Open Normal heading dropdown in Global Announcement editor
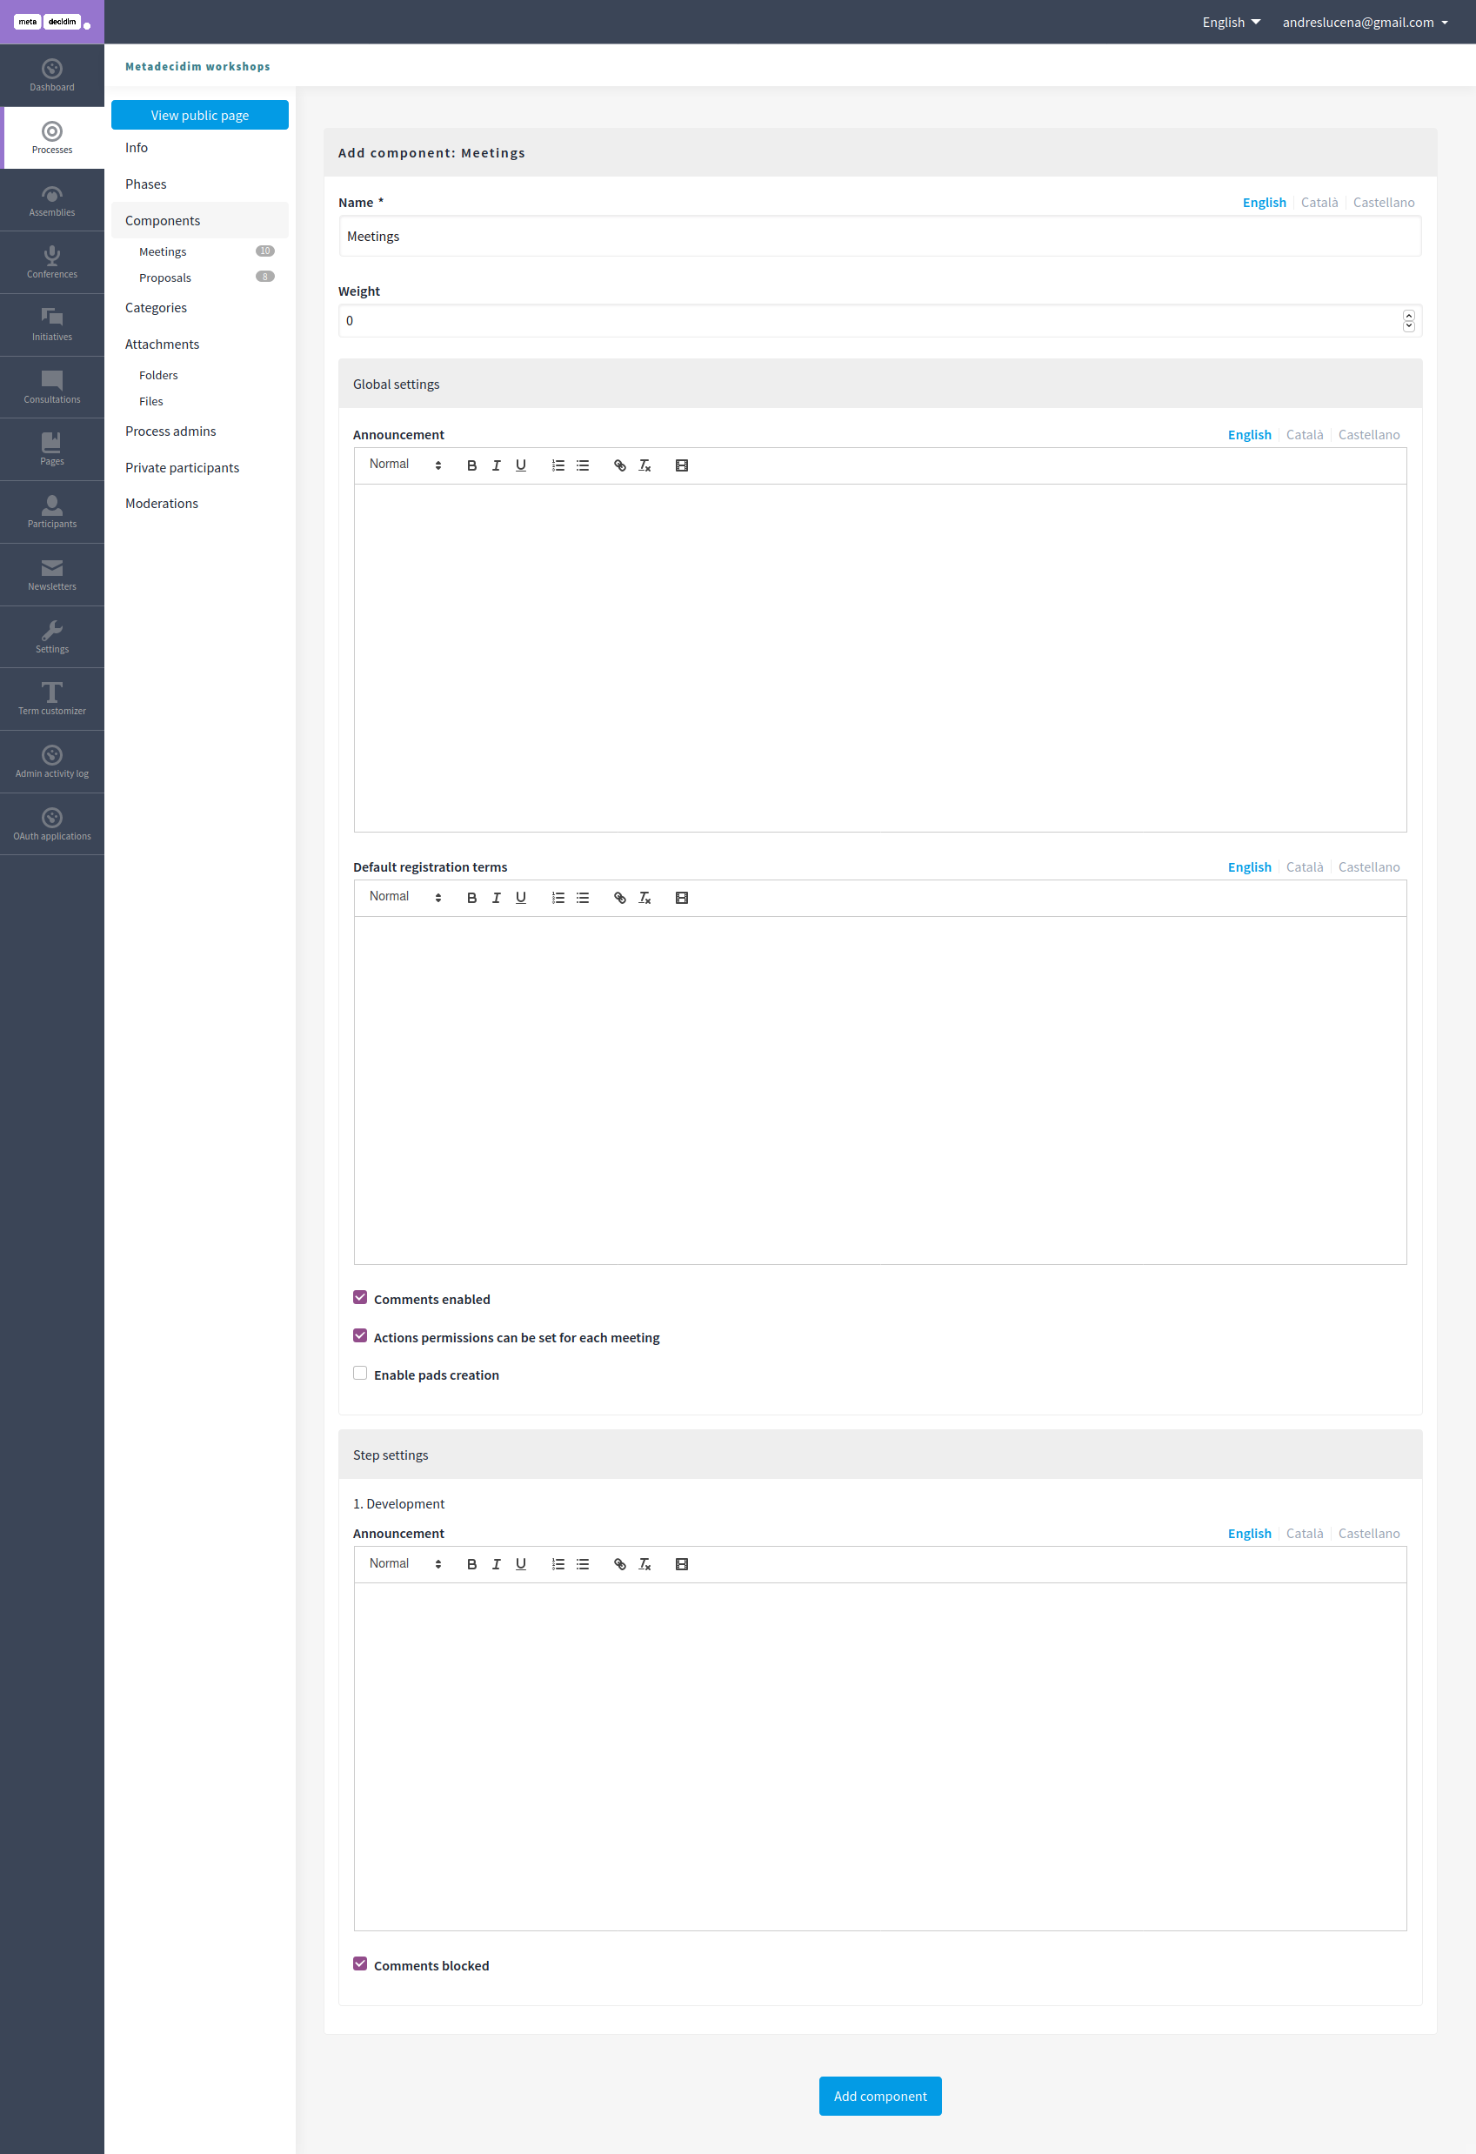The height and width of the screenshot is (2154, 1476). click(405, 465)
